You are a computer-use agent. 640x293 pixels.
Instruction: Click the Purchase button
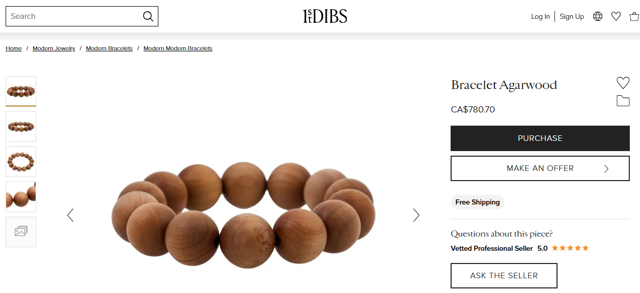point(540,138)
